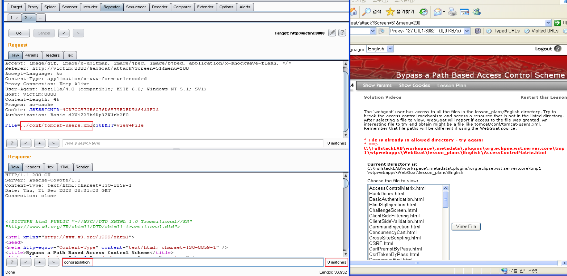Expand the mail icon dropdown arrow

click(444, 12)
